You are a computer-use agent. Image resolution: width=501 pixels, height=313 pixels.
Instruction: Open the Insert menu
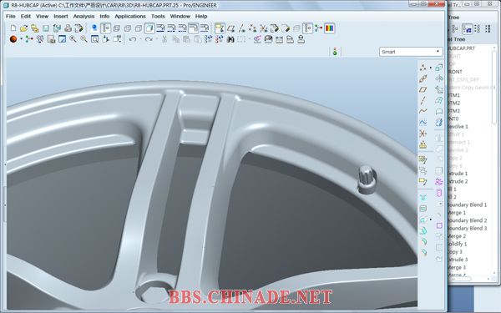(60, 17)
